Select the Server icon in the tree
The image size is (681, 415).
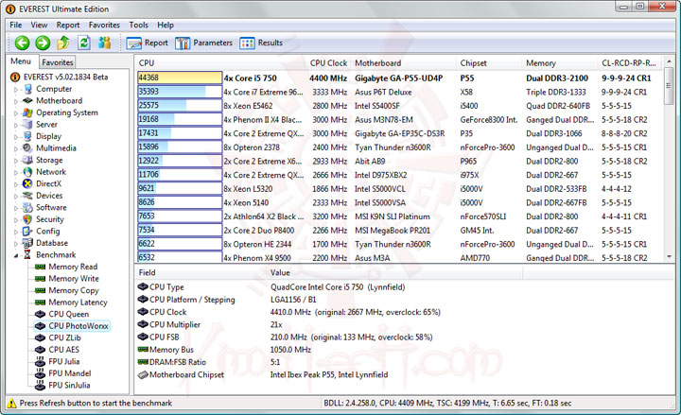pyautogui.click(x=27, y=124)
